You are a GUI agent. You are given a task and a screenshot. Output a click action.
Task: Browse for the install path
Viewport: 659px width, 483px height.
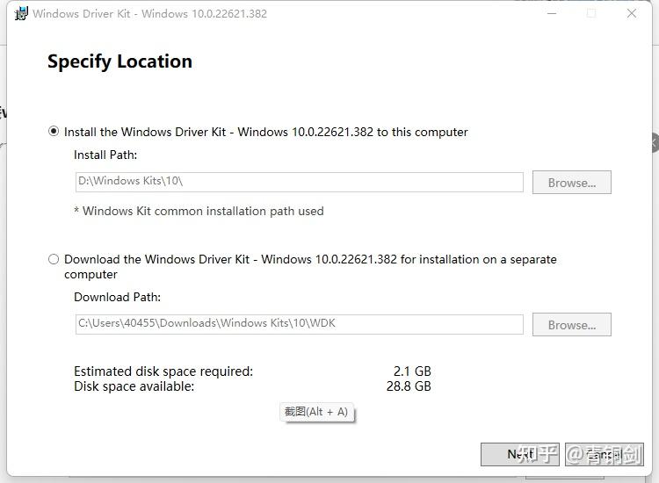point(572,183)
